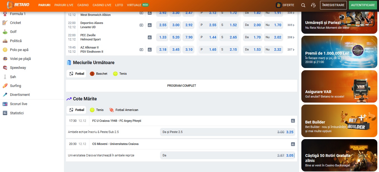Select Fotbal tab under Meciurile Următoare
This screenshot has height=172, width=379.
point(77,74)
